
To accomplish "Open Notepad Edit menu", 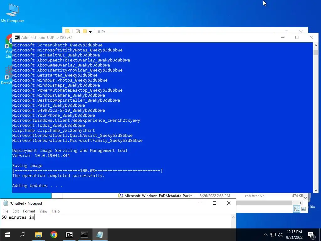I will pos(16,211).
